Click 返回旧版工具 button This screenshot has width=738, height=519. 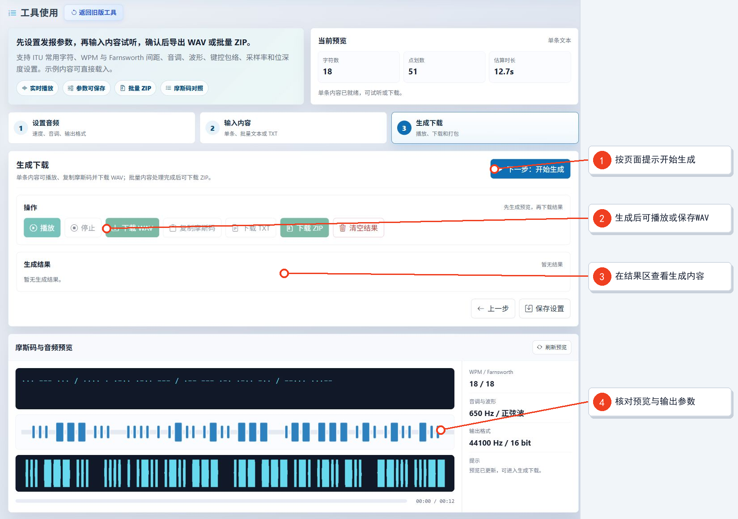pos(94,13)
